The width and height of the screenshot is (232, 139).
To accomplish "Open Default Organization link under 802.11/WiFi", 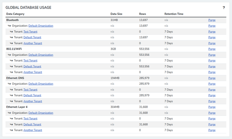I will (x=41, y=55).
